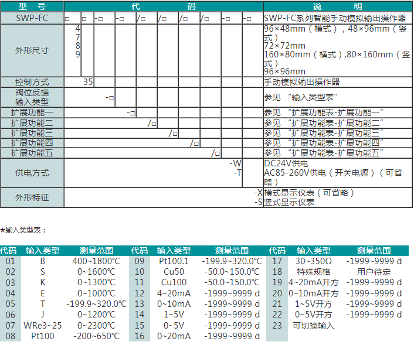The height and width of the screenshot is (345, 414).
Task: Click code '23' in input type table
Action: pos(277,326)
